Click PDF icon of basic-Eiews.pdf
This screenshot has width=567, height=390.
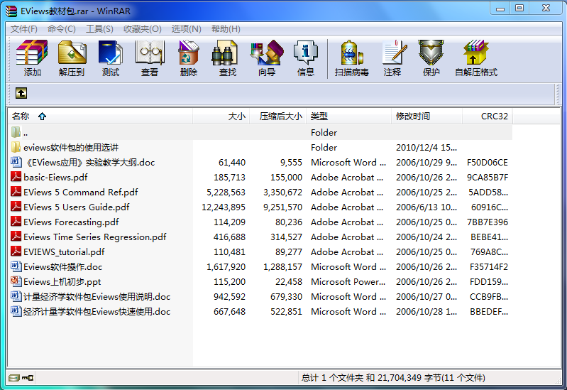[x=16, y=177]
